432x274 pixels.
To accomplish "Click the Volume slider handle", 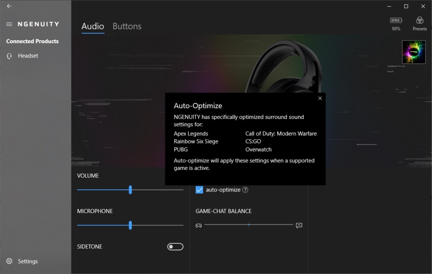I will [x=130, y=190].
